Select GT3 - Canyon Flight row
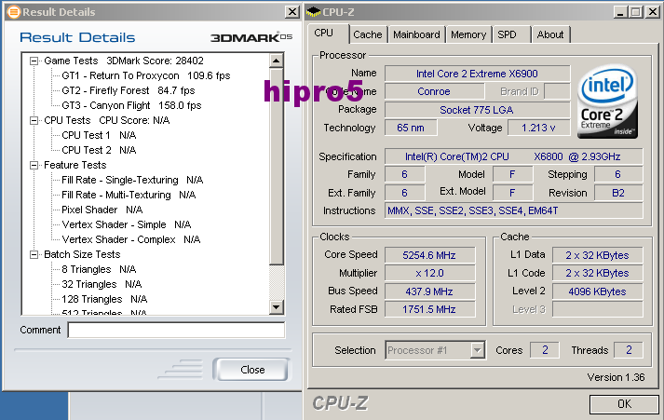The height and width of the screenshot is (420, 664). click(x=131, y=105)
